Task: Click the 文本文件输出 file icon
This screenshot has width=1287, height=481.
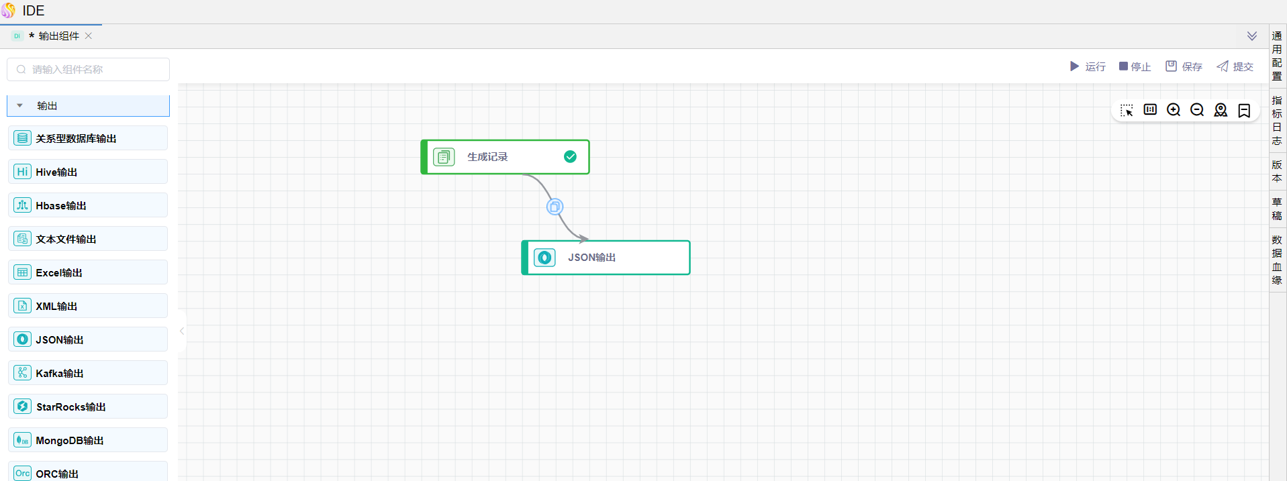Action: pos(22,239)
